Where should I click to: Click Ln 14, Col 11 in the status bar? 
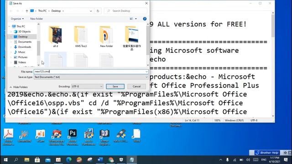192,120
